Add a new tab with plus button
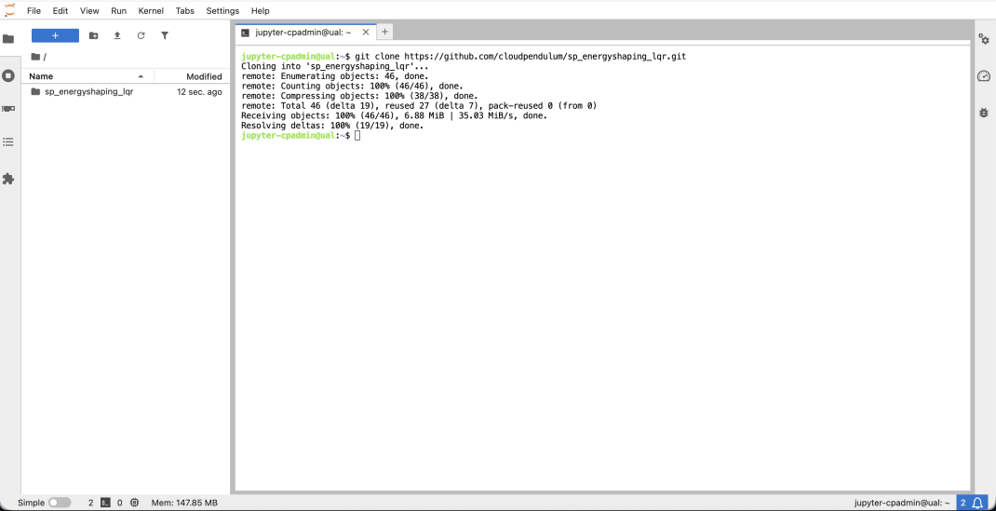996x511 pixels. (385, 31)
